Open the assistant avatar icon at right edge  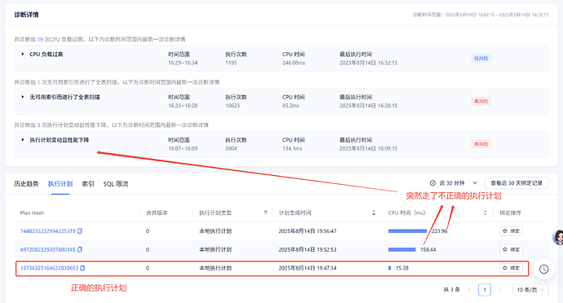pos(558,237)
